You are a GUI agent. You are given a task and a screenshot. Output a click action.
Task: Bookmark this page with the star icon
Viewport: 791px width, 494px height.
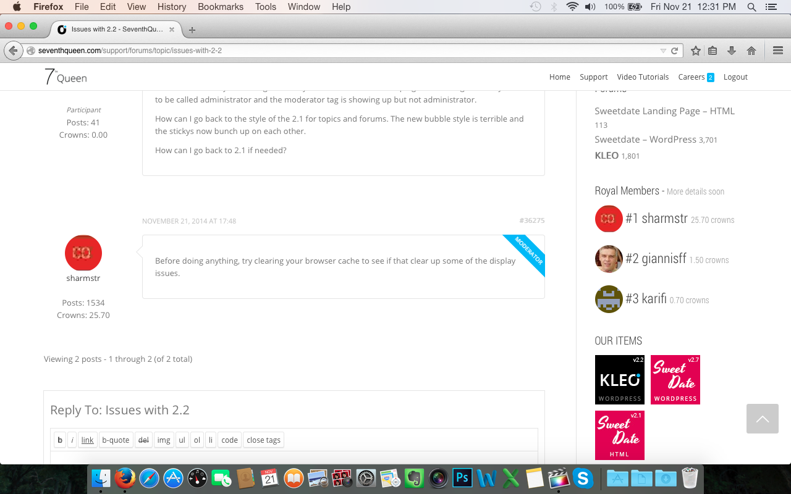695,51
